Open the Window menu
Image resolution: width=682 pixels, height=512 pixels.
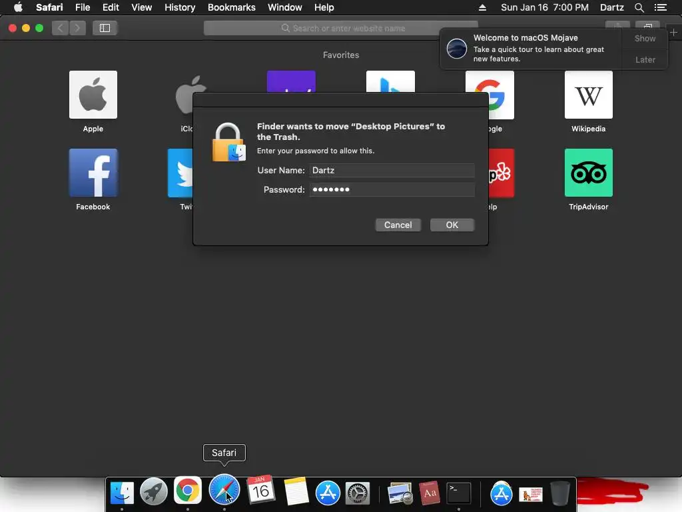[285, 7]
